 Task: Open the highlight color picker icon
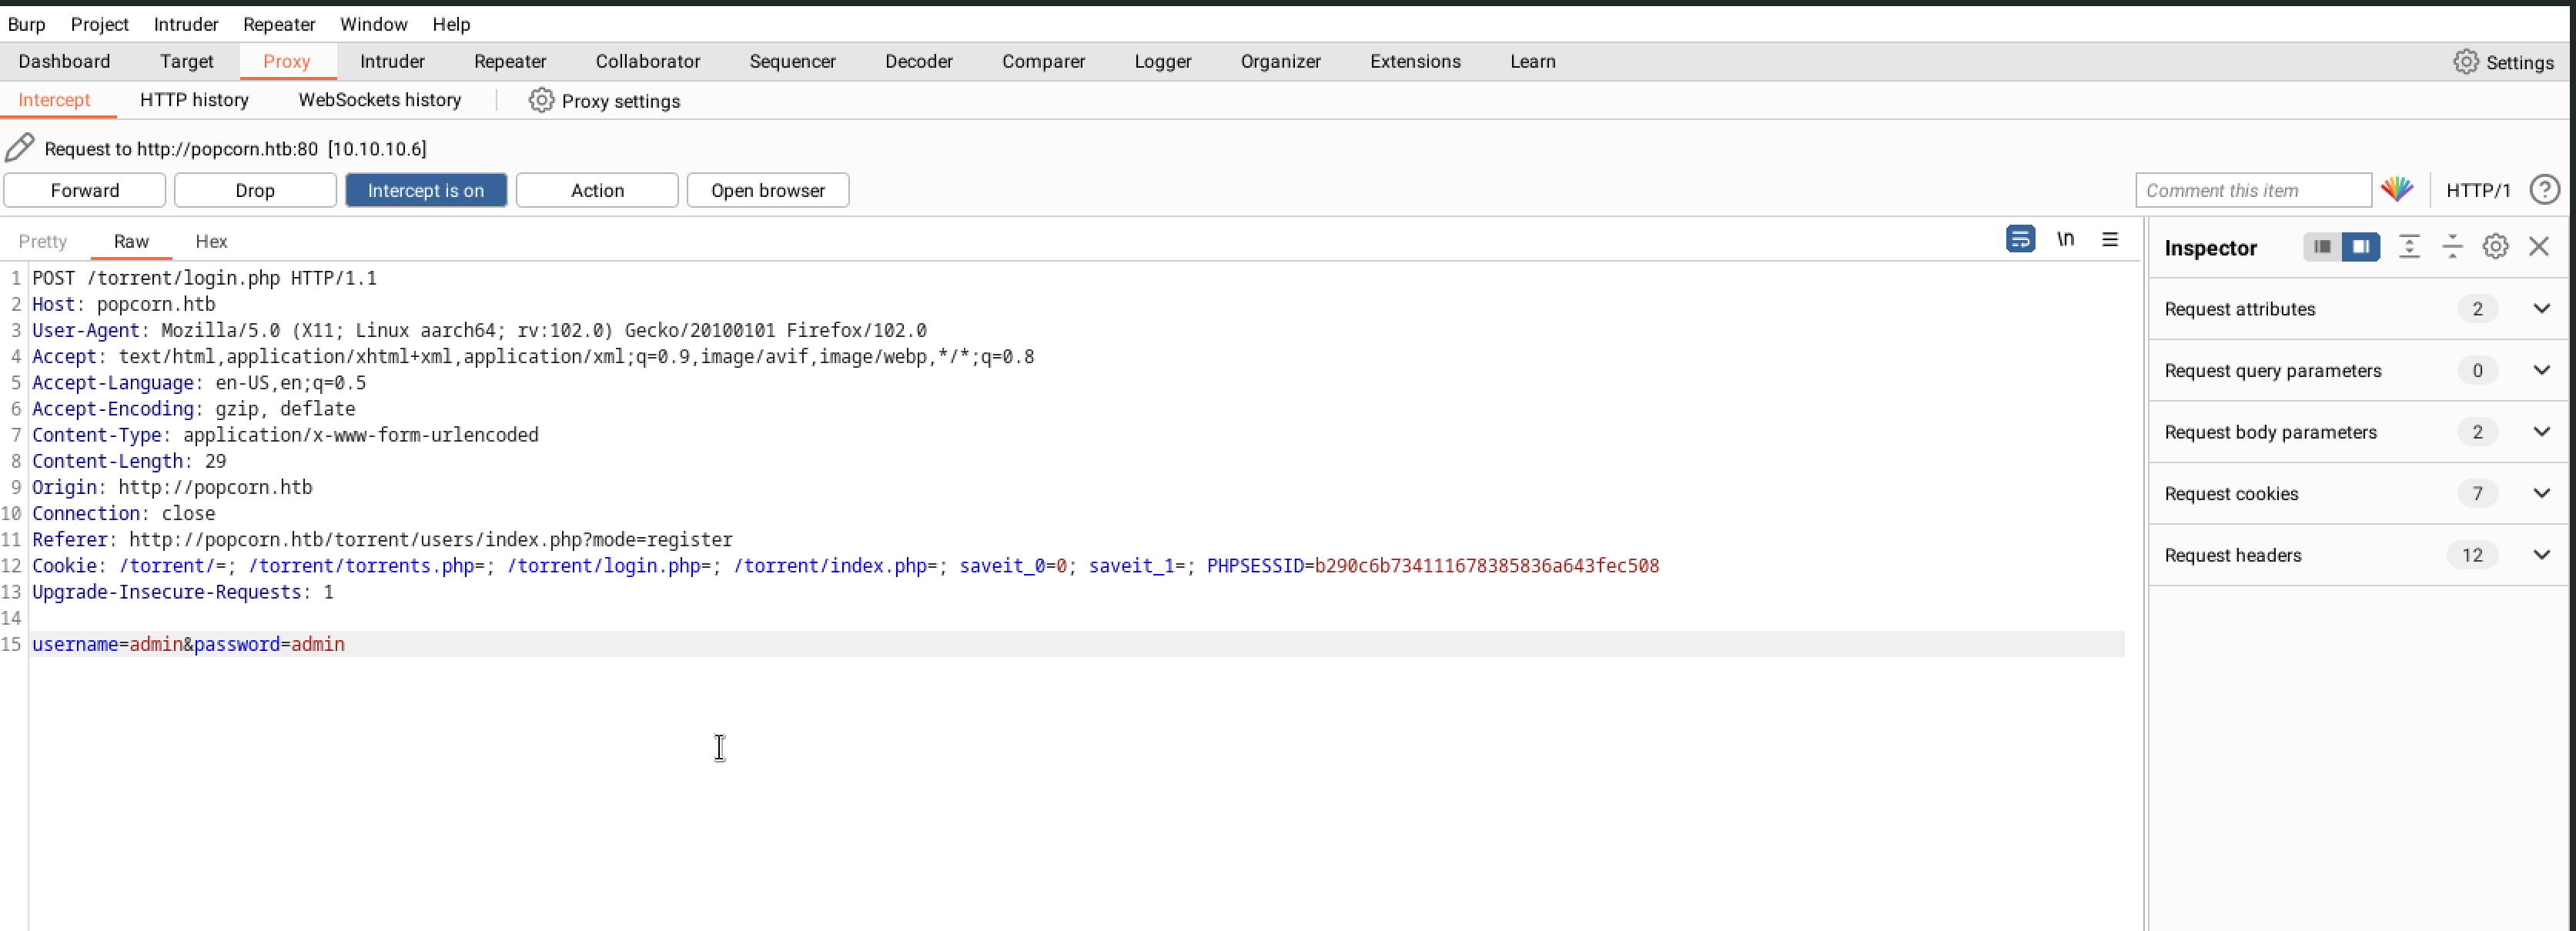2397,190
